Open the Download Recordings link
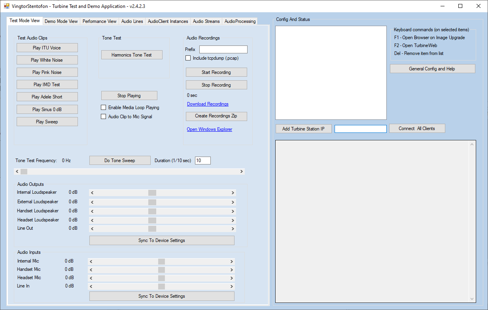 (x=208, y=104)
